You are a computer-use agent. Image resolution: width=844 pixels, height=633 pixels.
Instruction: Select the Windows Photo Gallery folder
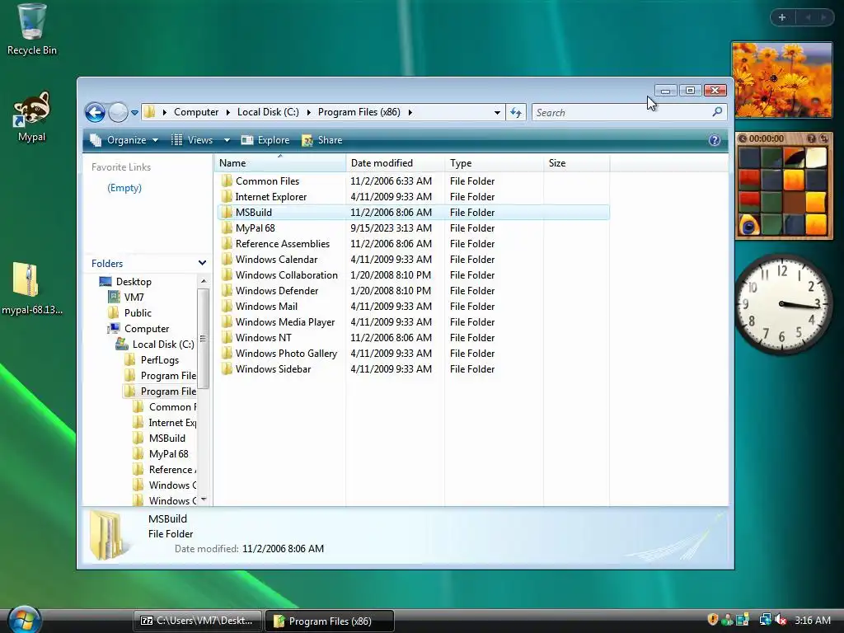pos(286,353)
